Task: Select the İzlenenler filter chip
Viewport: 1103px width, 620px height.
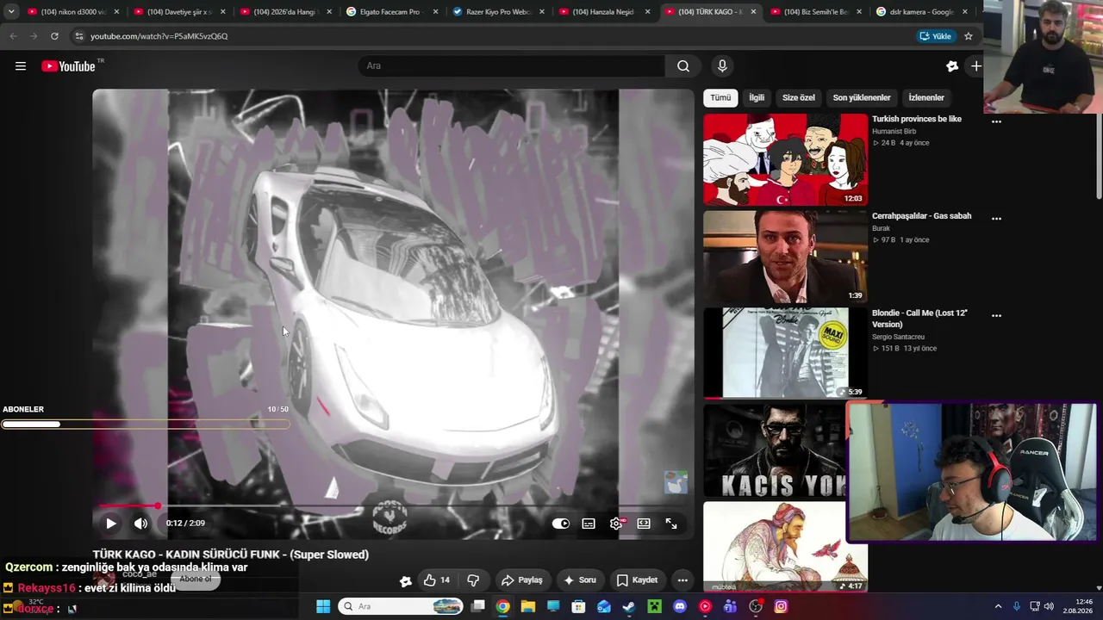Action: click(x=926, y=97)
